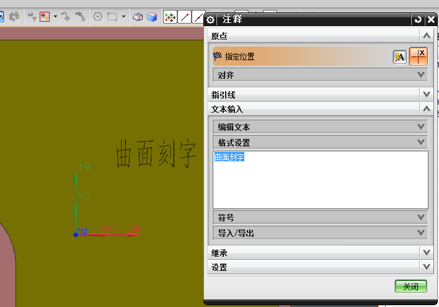Screen dimensions: 439x307
Task: Select the hexagon polygon selection icon
Action: 97,17
